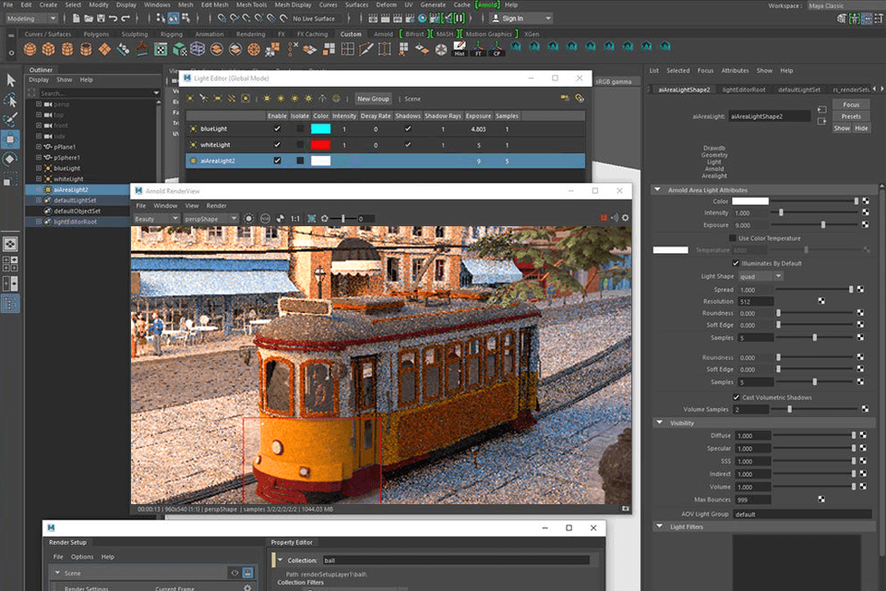
Task: Select the arrow Select tool in toolbox
Action: click(10, 80)
